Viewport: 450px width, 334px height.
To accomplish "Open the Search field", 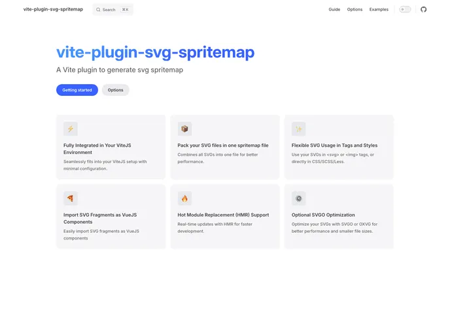I will pos(113,9).
